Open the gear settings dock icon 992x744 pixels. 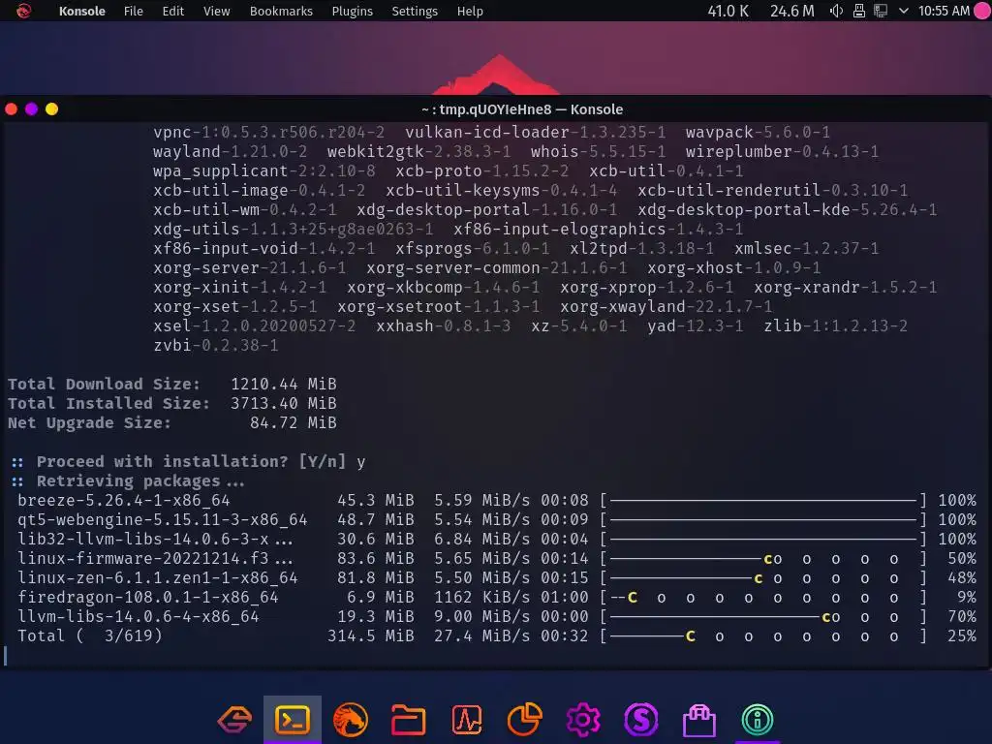point(582,720)
